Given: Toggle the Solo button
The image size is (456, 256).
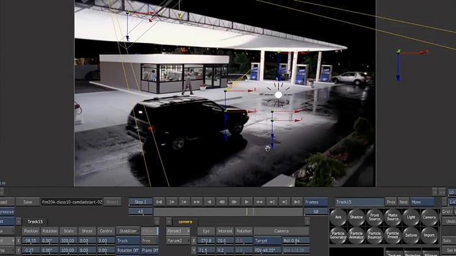Looking at the screenshot, I should click(448, 240).
